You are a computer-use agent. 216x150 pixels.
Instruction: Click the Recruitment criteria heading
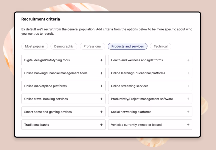click(40, 19)
